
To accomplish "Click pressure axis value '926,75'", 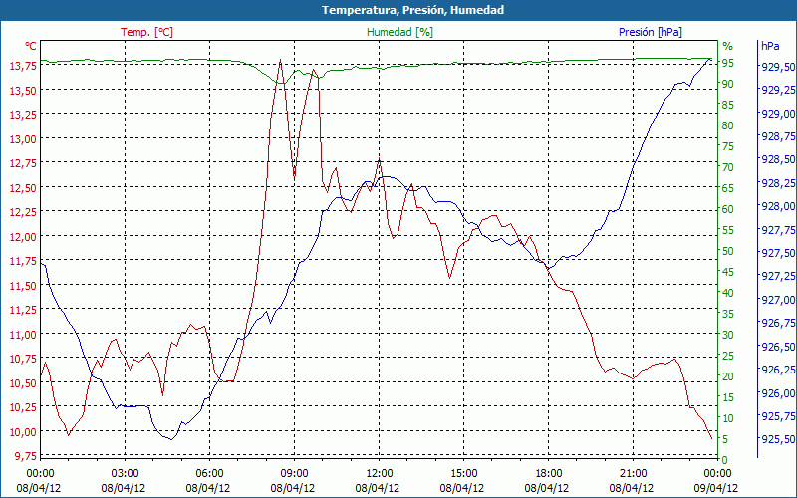I will click(778, 323).
